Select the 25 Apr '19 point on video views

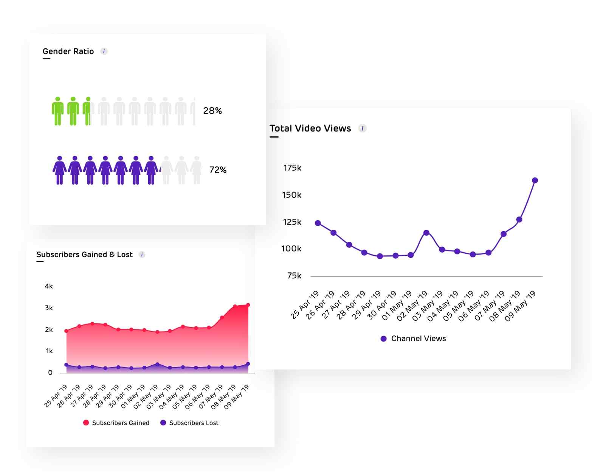318,223
